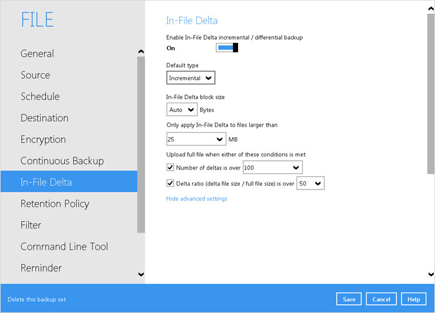435x313 pixels.
Task: Click the Help button
Action: pyautogui.click(x=414, y=299)
